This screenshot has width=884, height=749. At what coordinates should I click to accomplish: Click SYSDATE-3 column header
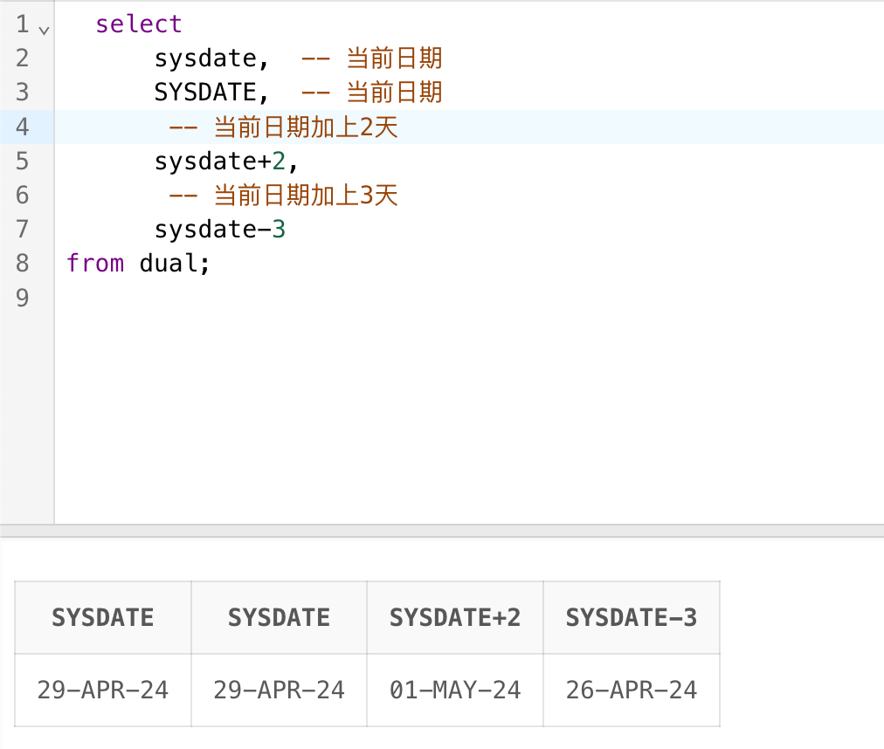click(632, 618)
